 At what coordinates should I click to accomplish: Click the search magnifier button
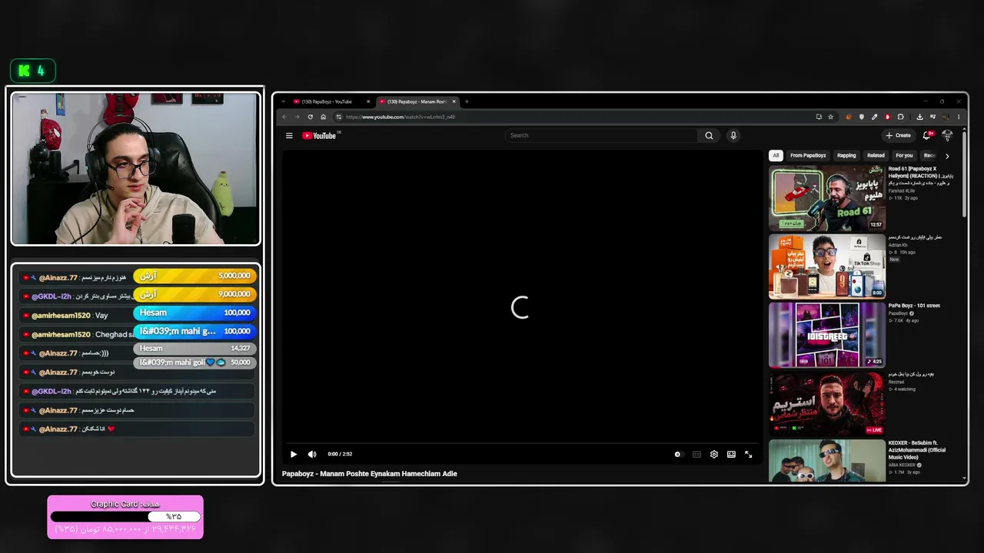click(x=709, y=136)
